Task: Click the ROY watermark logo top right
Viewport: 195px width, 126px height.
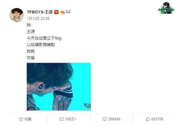Action: click(166, 8)
